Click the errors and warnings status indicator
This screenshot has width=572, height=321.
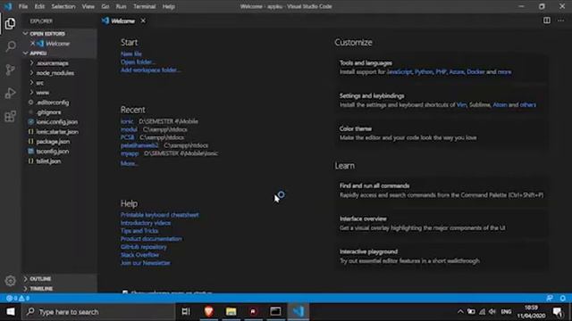tap(18, 298)
